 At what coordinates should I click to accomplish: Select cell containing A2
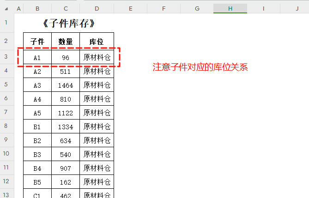pyautogui.click(x=37, y=71)
